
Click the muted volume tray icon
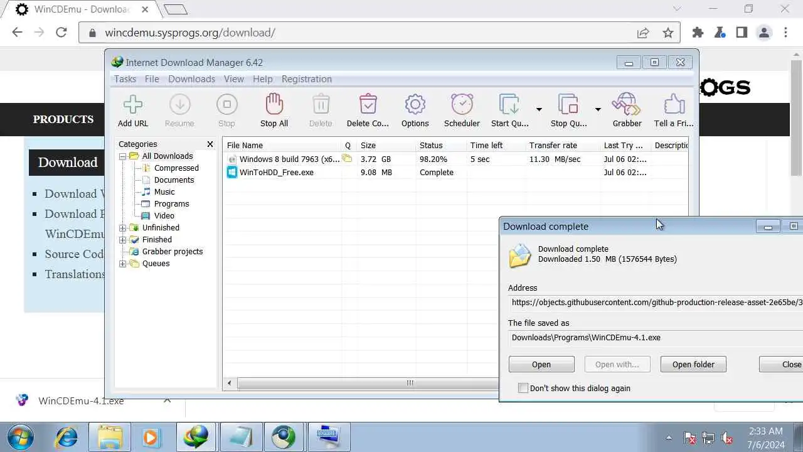coord(727,438)
